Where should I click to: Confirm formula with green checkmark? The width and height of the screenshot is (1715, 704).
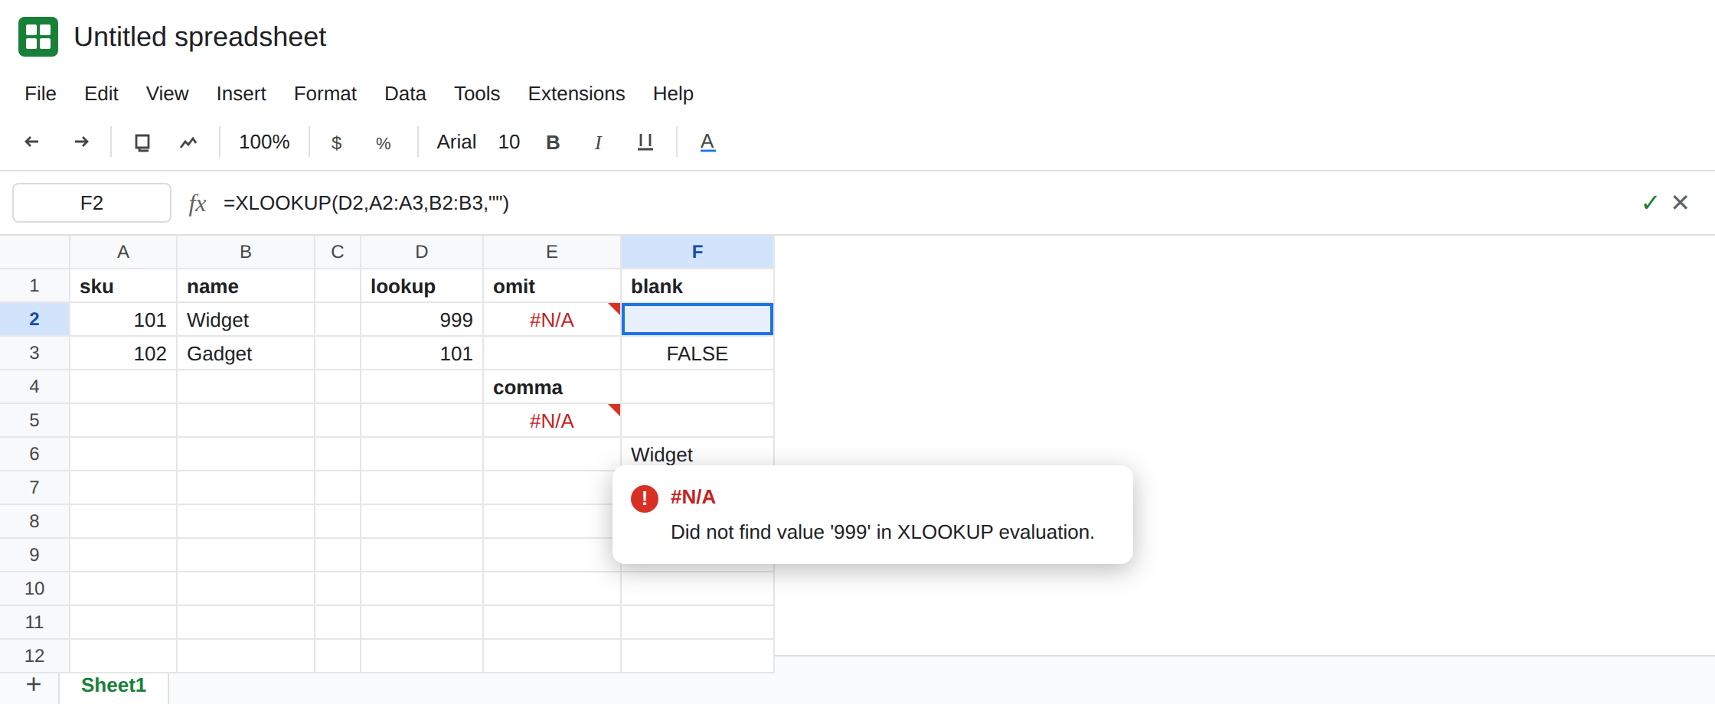[x=1649, y=203]
